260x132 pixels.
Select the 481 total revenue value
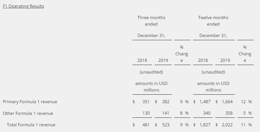click(146, 125)
